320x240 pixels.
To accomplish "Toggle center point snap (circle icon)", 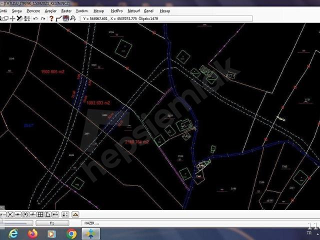I will coord(25,214).
